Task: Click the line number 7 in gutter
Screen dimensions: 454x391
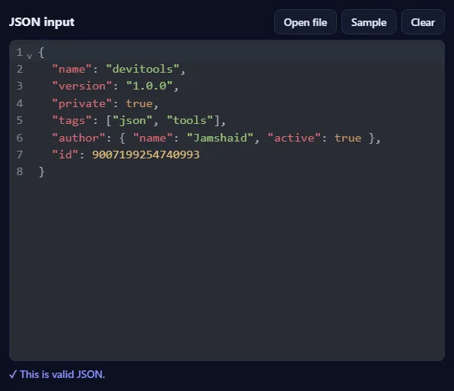Action: pos(19,155)
